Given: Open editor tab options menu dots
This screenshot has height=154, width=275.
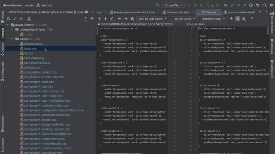Looking at the screenshot, I should [x=266, y=12].
